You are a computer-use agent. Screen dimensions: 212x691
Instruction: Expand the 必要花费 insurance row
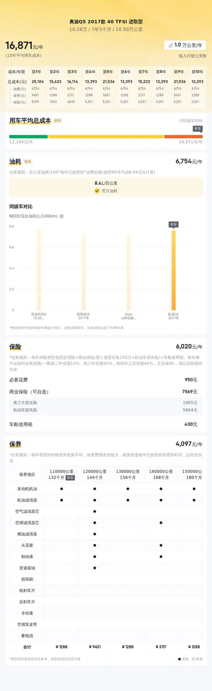click(106, 380)
